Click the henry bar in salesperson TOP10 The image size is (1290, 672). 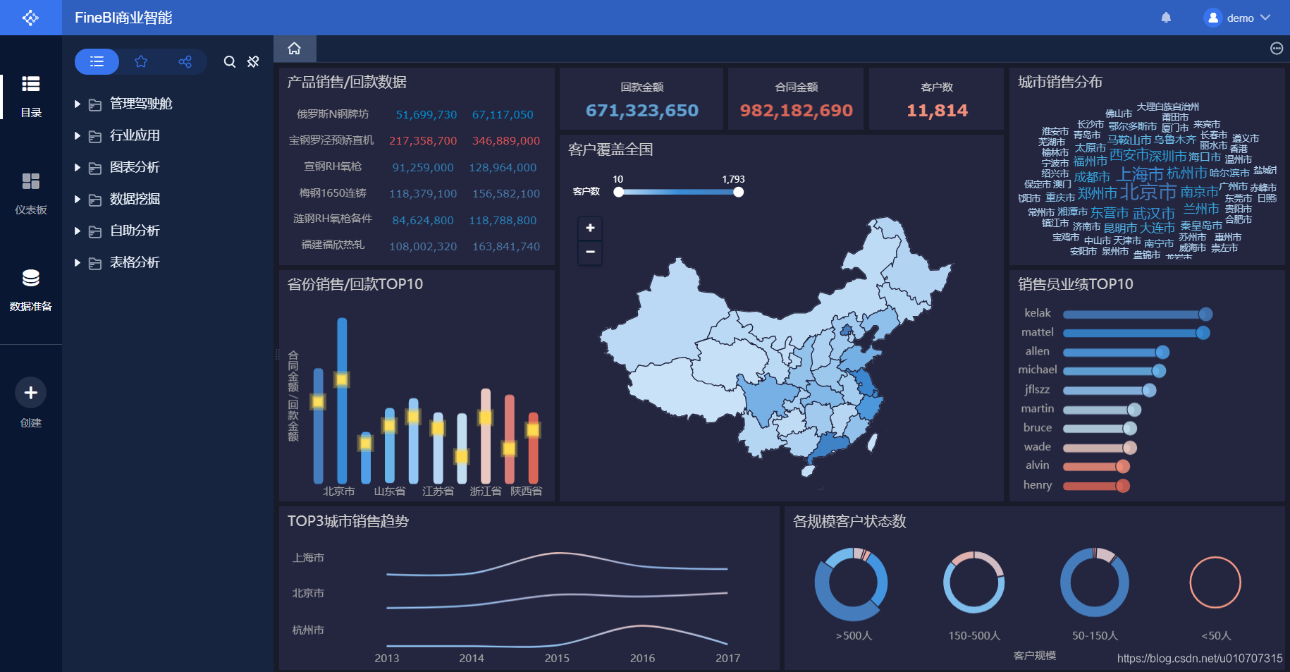tap(1096, 486)
